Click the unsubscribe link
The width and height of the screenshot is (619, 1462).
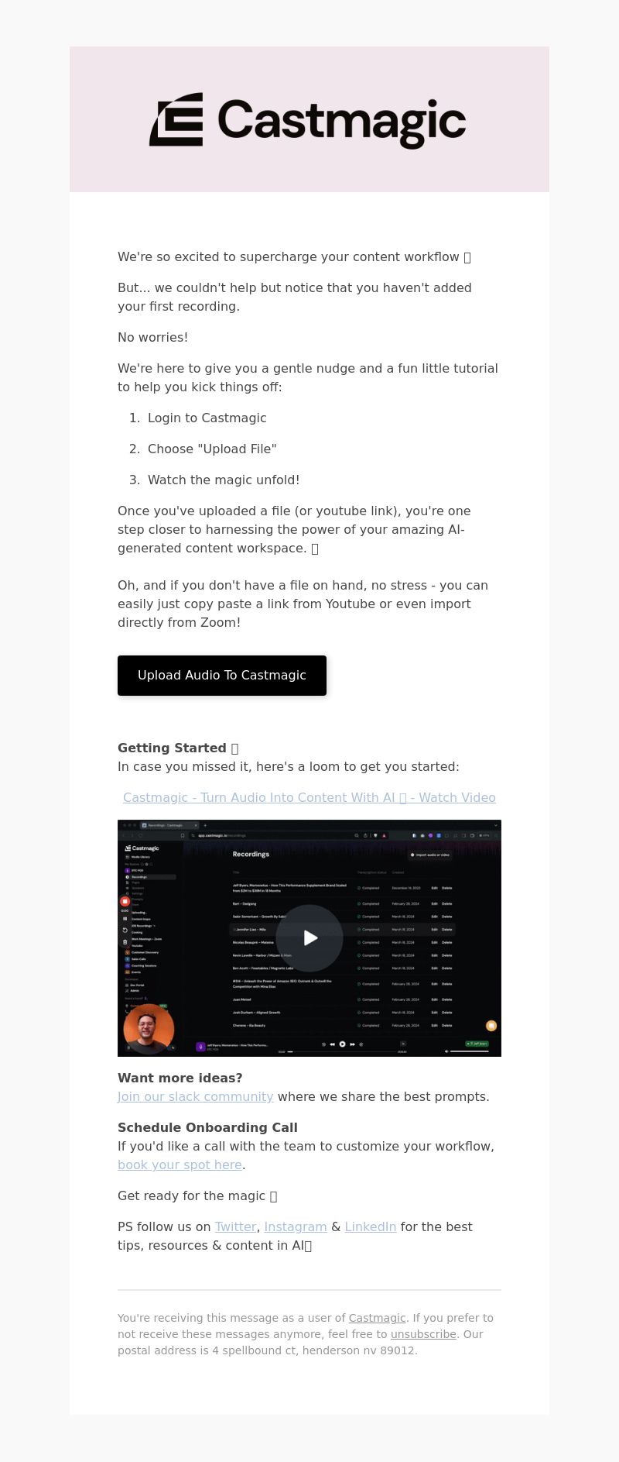pos(423,1334)
